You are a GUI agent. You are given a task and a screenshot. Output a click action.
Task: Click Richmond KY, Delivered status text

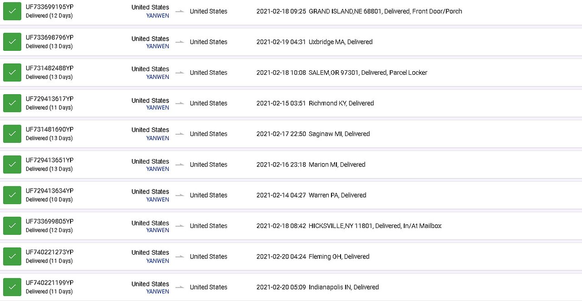tap(341, 103)
